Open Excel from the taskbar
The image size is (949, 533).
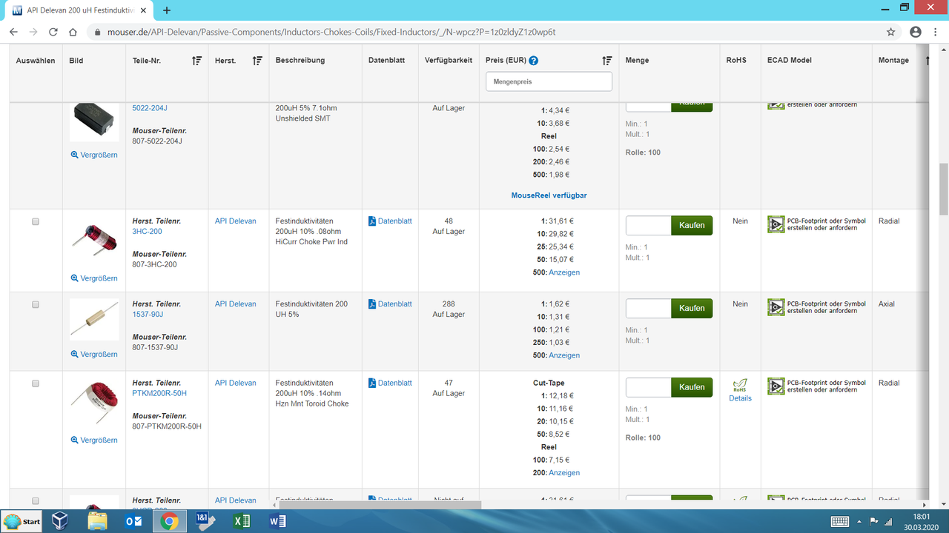[240, 520]
